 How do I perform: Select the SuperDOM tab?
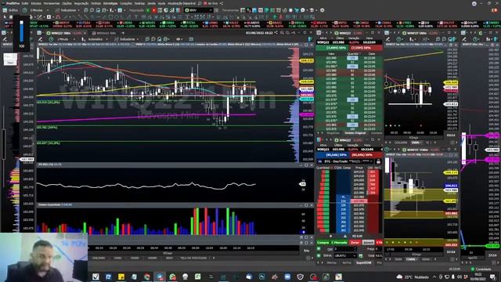click(x=364, y=263)
